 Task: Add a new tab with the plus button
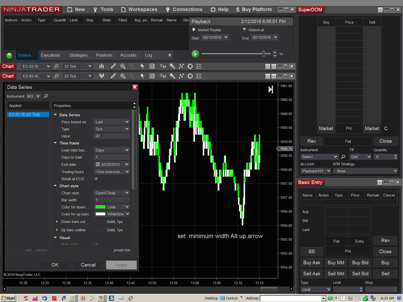tap(170, 55)
